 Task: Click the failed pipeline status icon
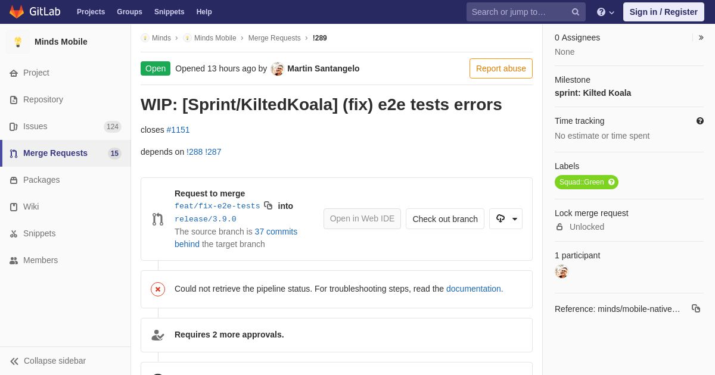(x=158, y=289)
